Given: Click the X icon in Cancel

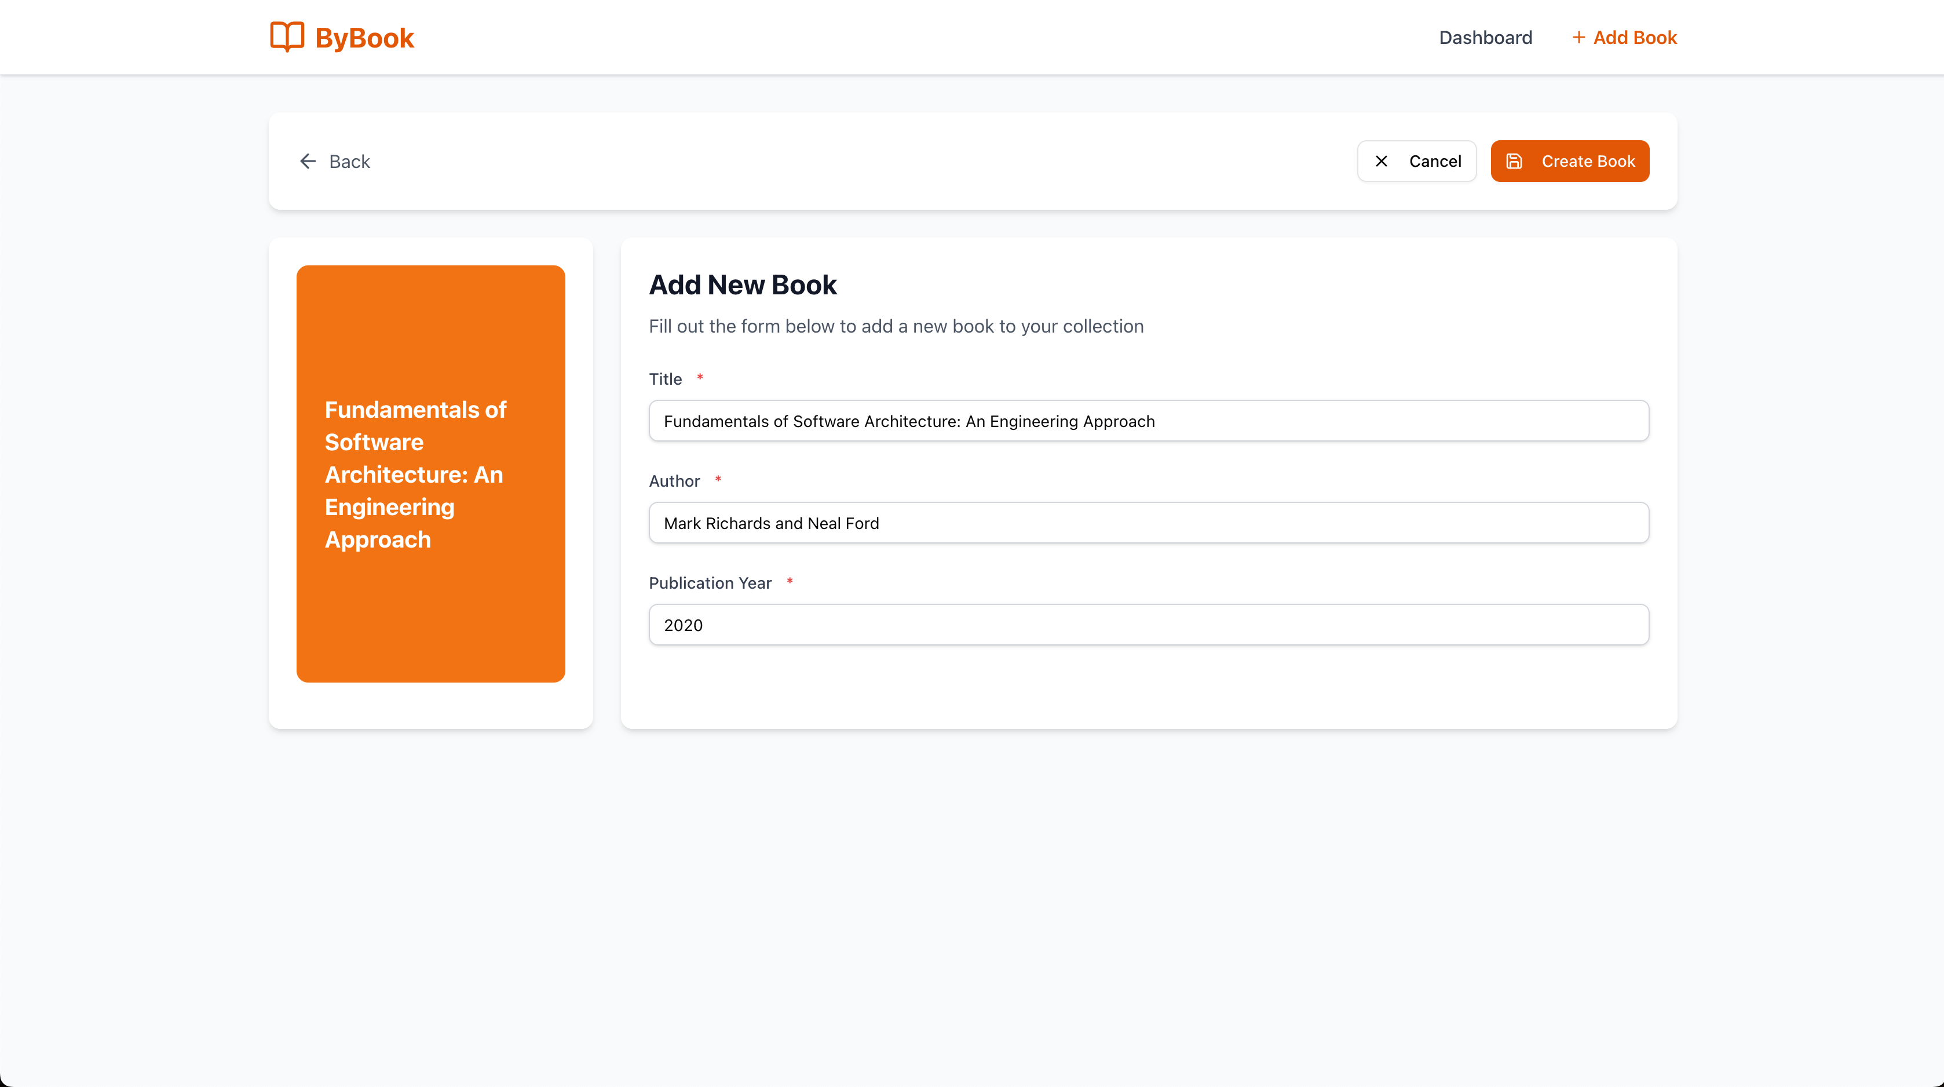Looking at the screenshot, I should pos(1381,161).
